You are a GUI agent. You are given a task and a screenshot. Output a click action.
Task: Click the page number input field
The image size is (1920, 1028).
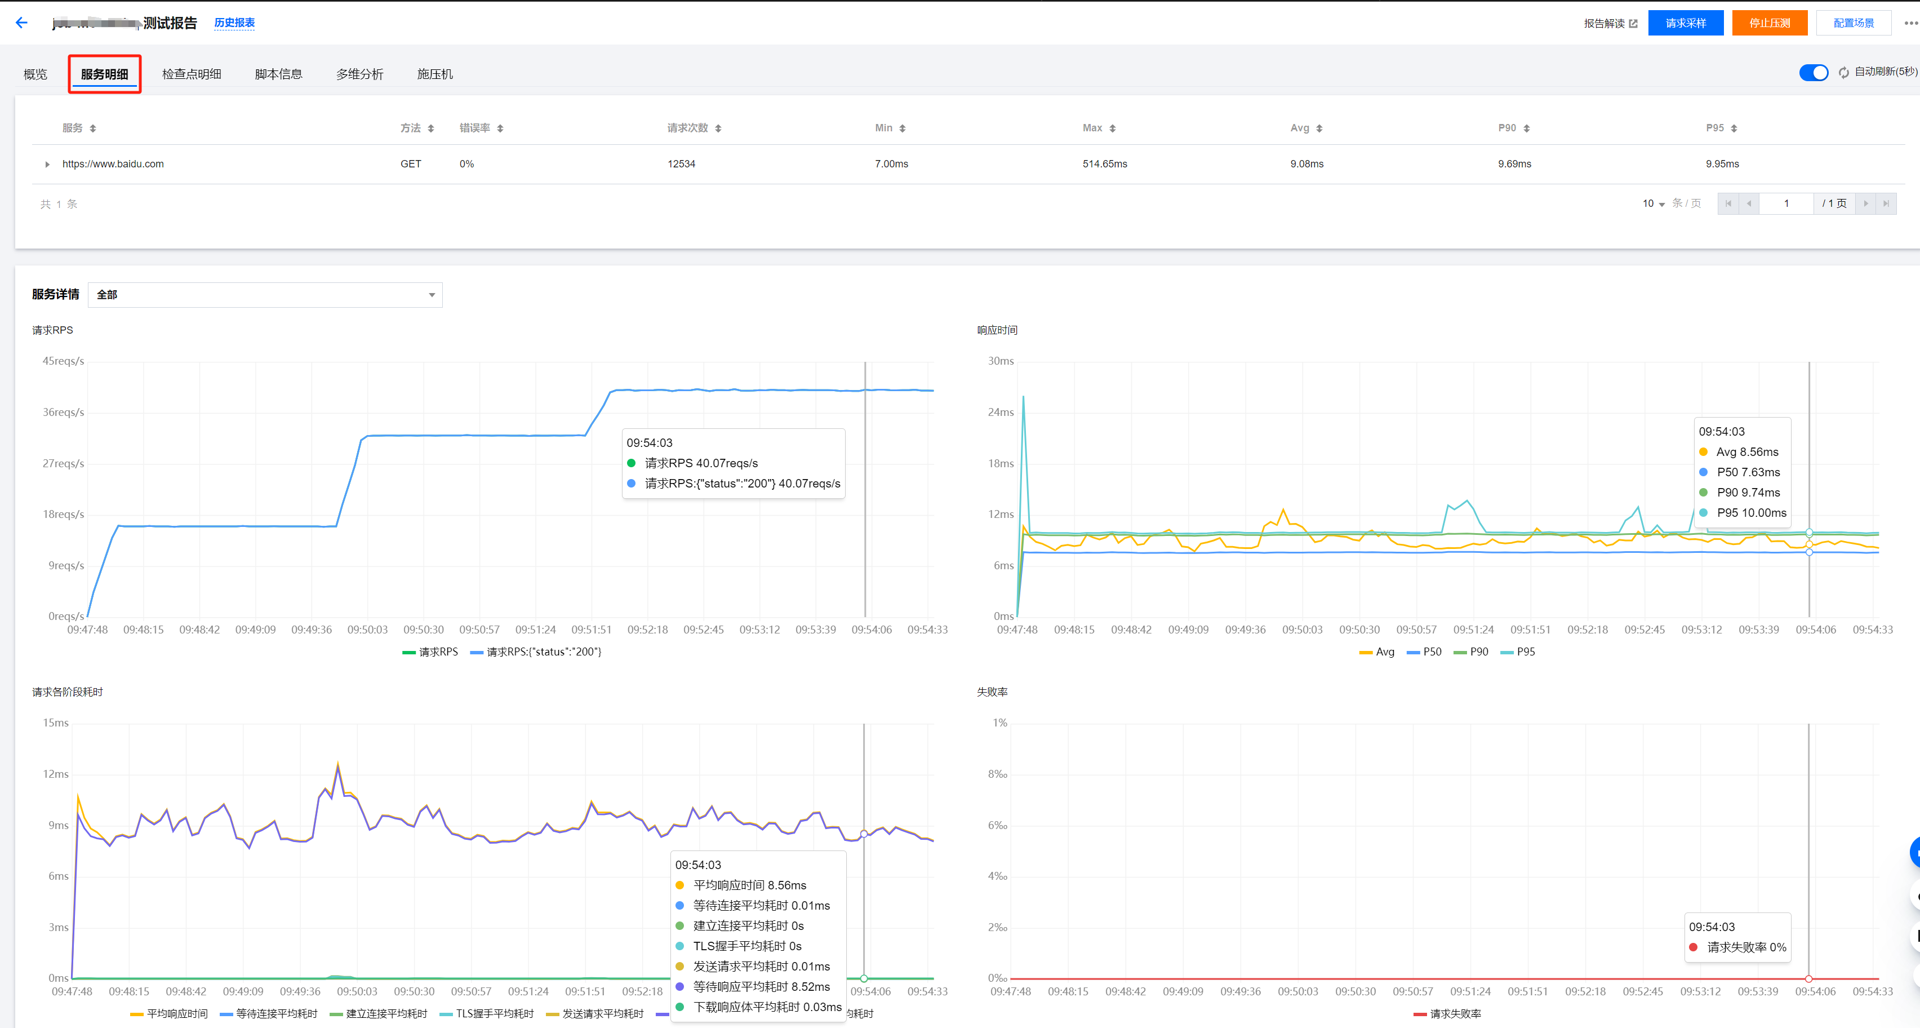(1786, 203)
